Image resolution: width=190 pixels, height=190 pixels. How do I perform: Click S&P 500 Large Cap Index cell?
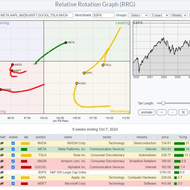coord(68,172)
